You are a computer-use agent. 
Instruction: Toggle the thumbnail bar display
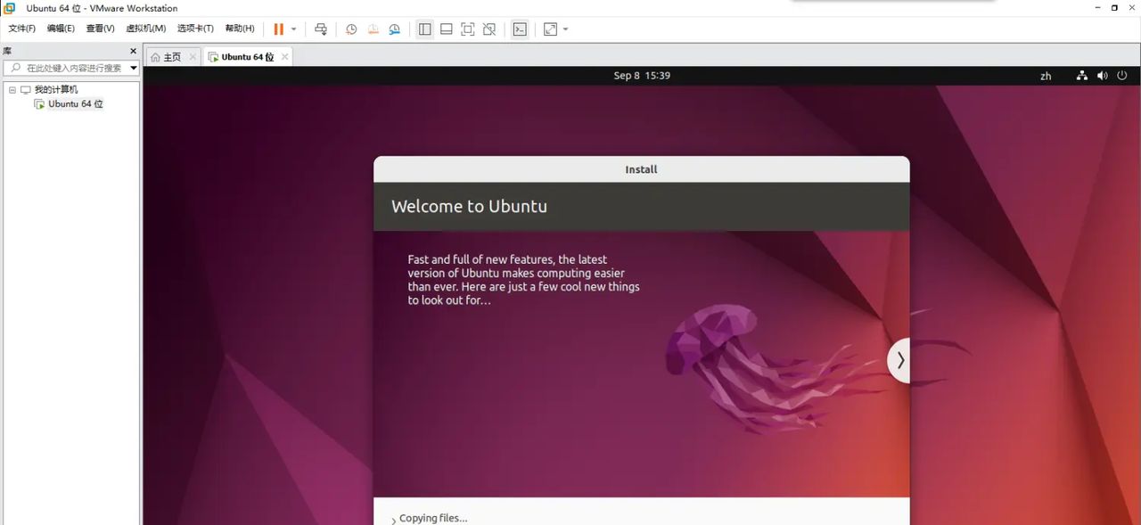tap(446, 29)
